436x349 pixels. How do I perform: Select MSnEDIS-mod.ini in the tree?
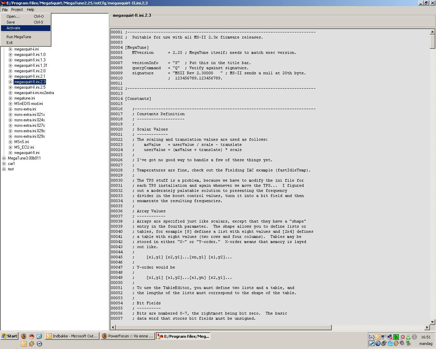pyautogui.click(x=29, y=104)
